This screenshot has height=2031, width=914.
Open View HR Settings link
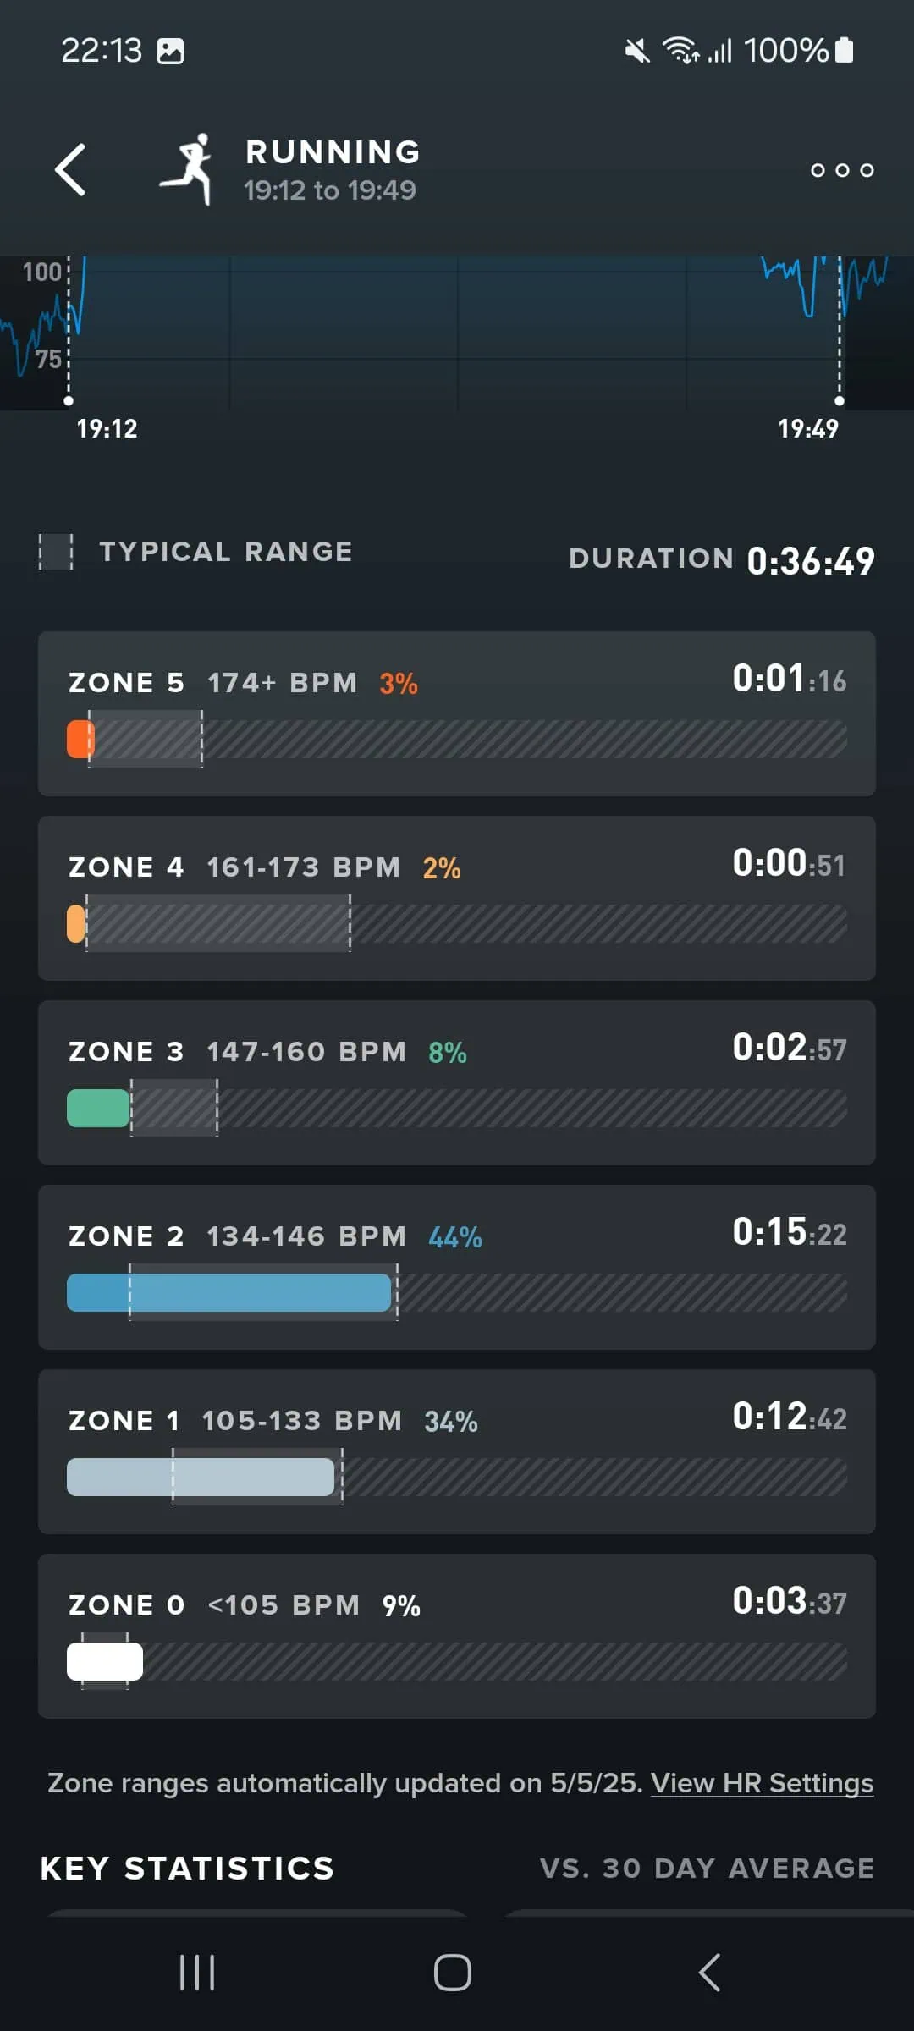[x=762, y=1783]
